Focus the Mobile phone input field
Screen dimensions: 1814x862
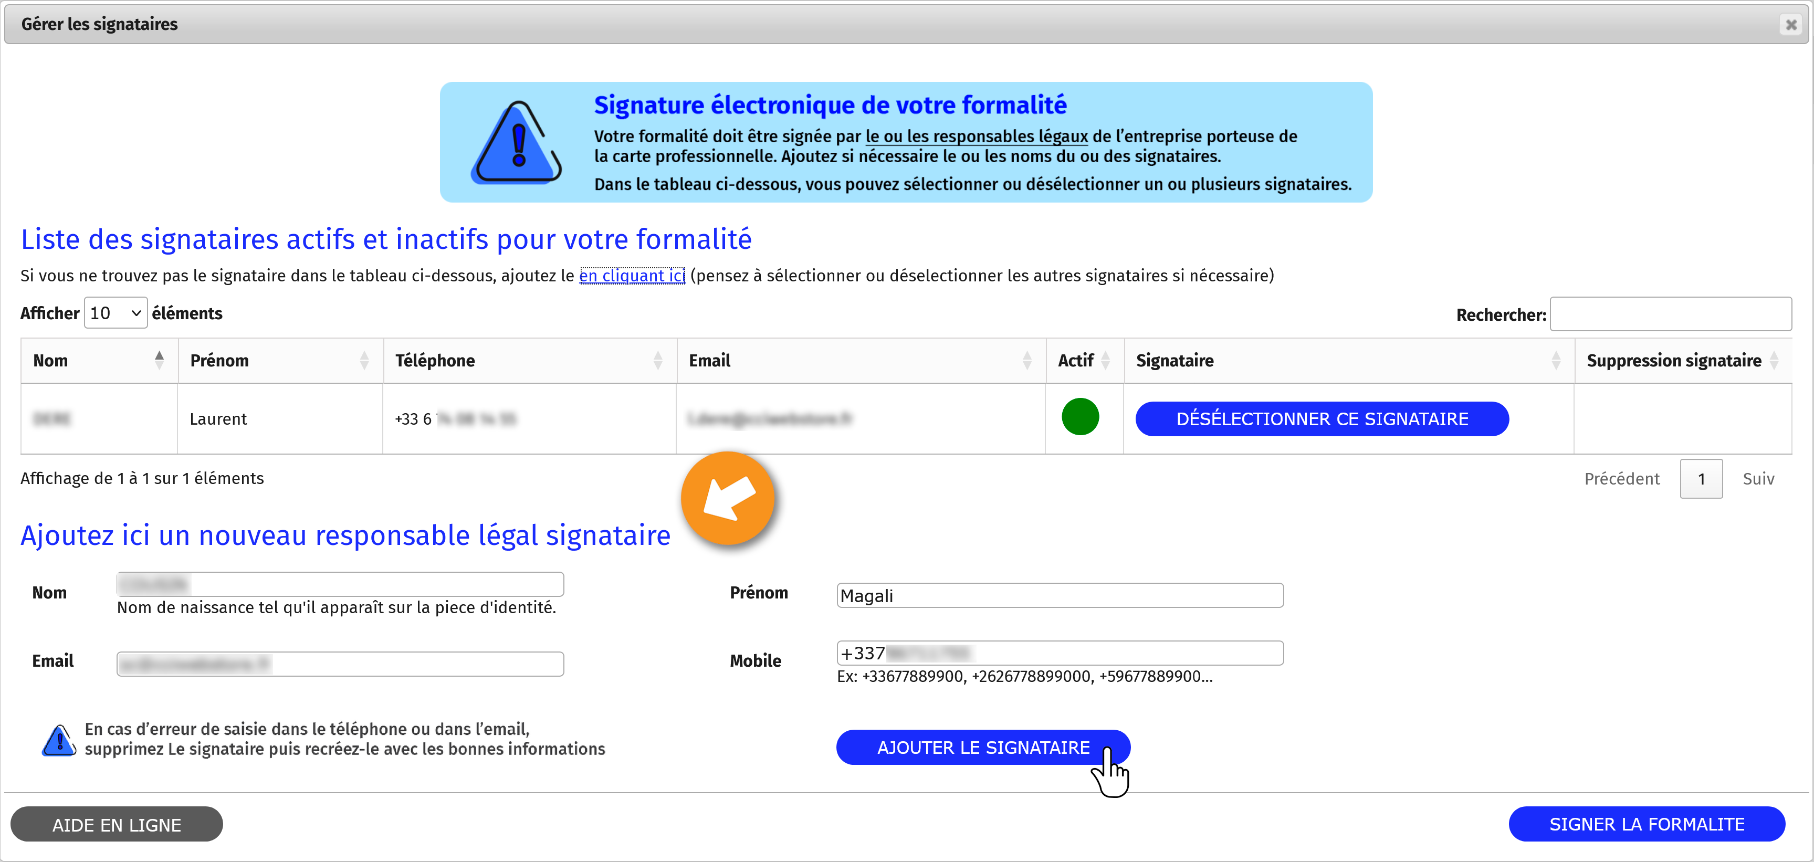pyautogui.click(x=1060, y=653)
